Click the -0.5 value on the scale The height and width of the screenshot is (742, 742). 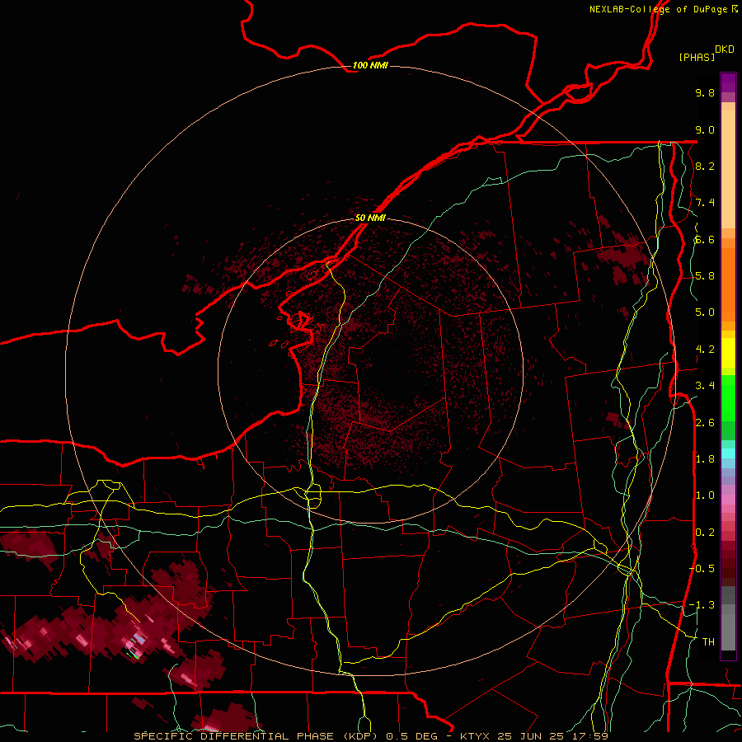coord(702,568)
